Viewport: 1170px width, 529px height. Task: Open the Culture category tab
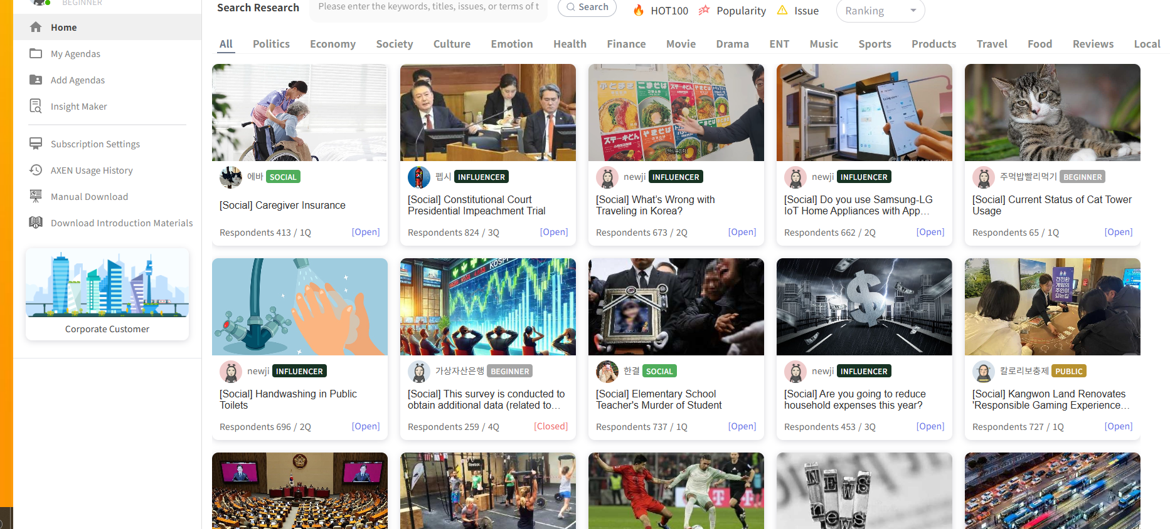click(452, 44)
